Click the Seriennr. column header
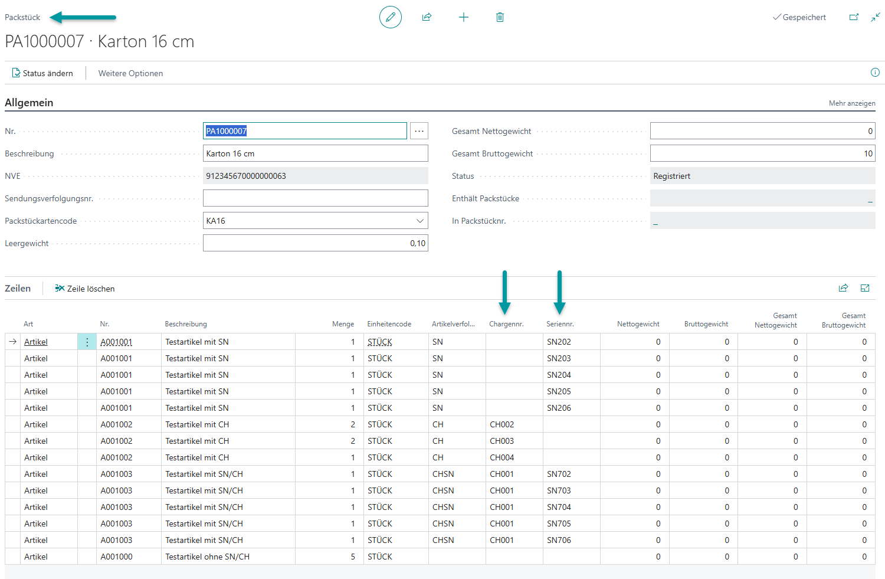This screenshot has width=885, height=579. [x=560, y=324]
